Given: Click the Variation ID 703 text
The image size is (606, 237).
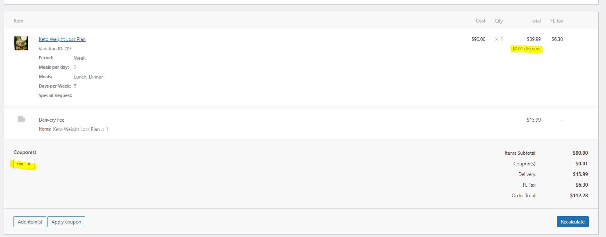Looking at the screenshot, I should pos(55,49).
